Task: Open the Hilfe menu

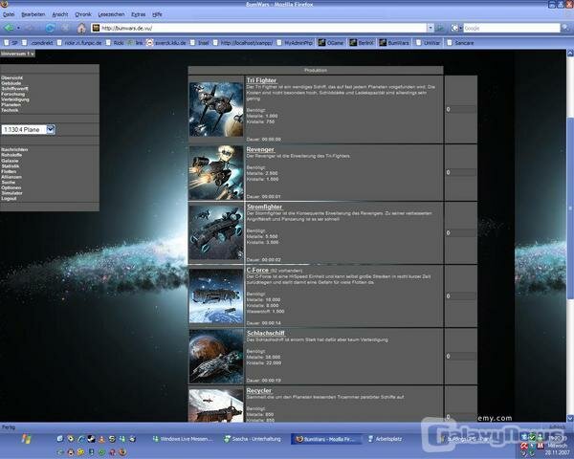Action: 157,14
